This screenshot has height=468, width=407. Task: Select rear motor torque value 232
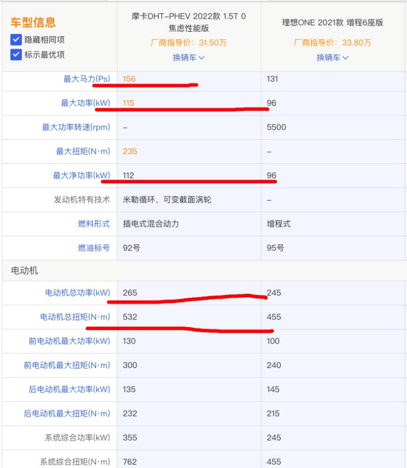point(130,414)
